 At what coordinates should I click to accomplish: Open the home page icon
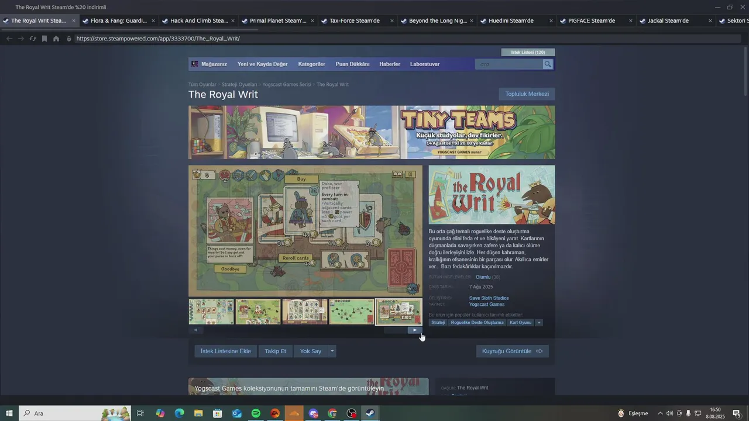click(56, 39)
